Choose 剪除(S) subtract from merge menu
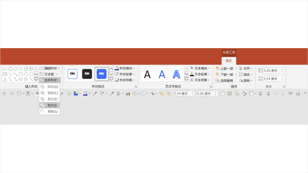 (50, 112)
